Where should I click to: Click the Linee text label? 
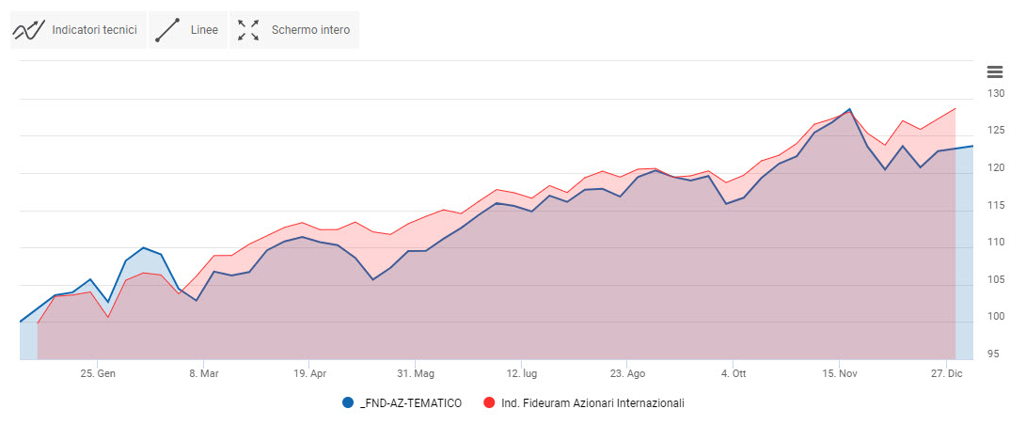pyautogui.click(x=203, y=30)
